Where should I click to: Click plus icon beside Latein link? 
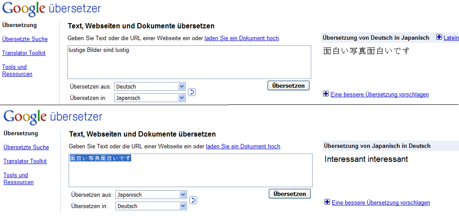(x=439, y=38)
